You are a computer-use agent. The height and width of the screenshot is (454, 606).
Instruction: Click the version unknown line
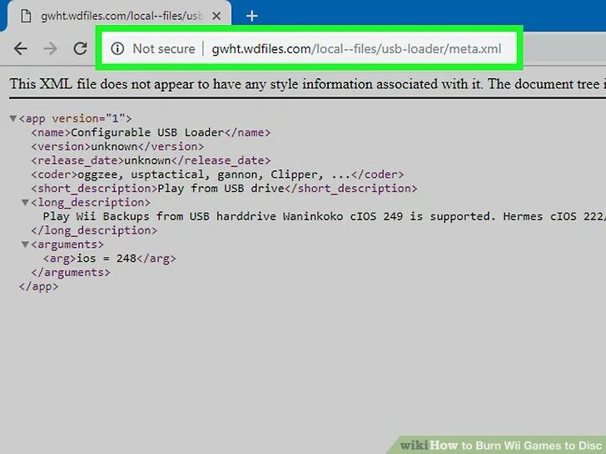click(117, 146)
